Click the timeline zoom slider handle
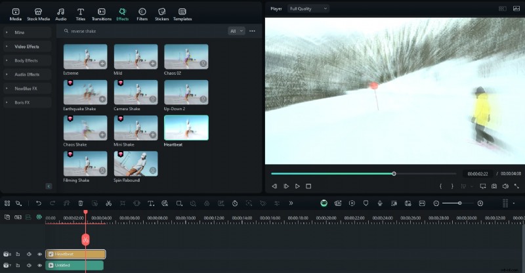525x273 pixels. coord(459,203)
